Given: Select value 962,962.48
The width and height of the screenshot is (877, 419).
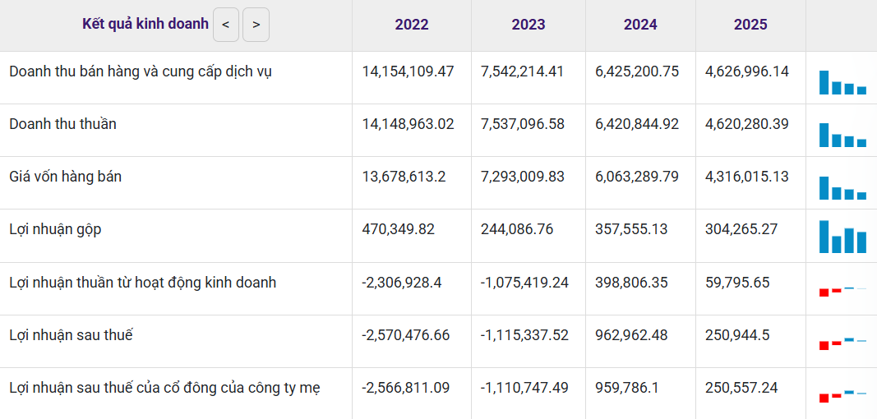Looking at the screenshot, I should [631, 336].
